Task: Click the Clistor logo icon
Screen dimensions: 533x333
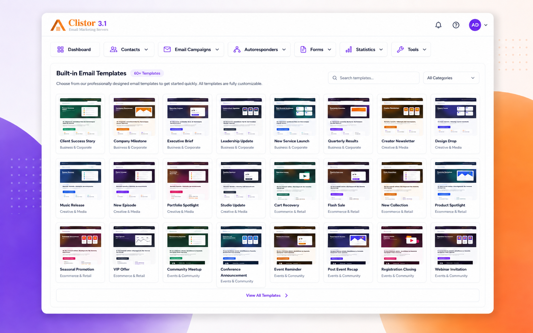Action: pyautogui.click(x=58, y=25)
